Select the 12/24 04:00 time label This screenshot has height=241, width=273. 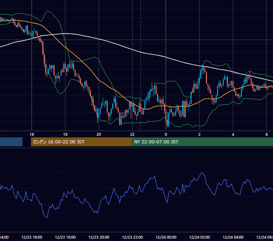click(x=233, y=237)
